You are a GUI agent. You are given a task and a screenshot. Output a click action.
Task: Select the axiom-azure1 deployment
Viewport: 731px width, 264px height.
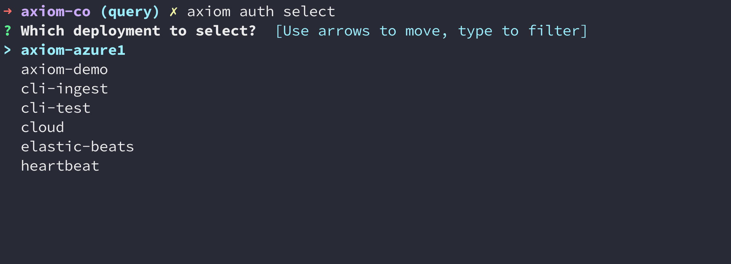tap(73, 50)
